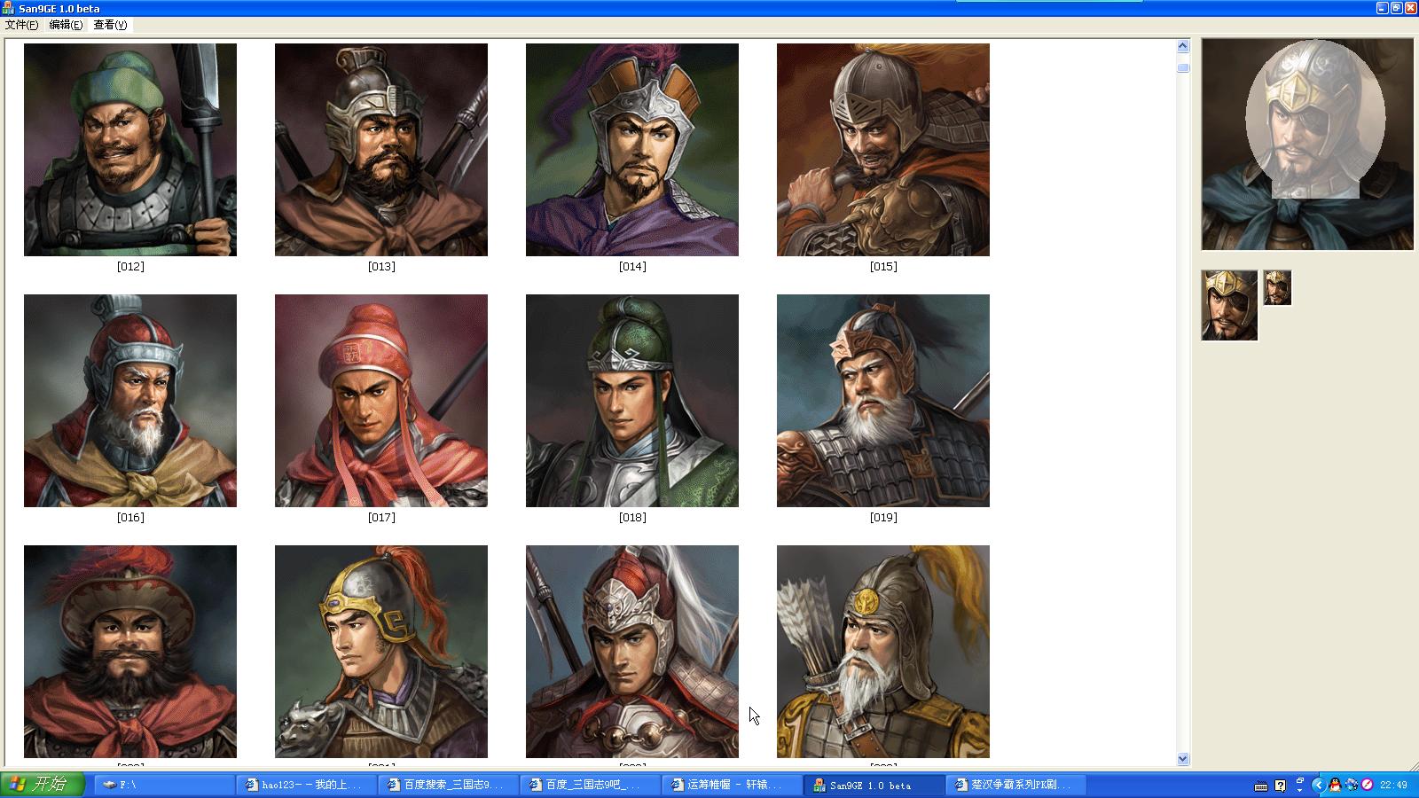
Task: Click the purple-robed general portrait [014]
Action: point(632,150)
